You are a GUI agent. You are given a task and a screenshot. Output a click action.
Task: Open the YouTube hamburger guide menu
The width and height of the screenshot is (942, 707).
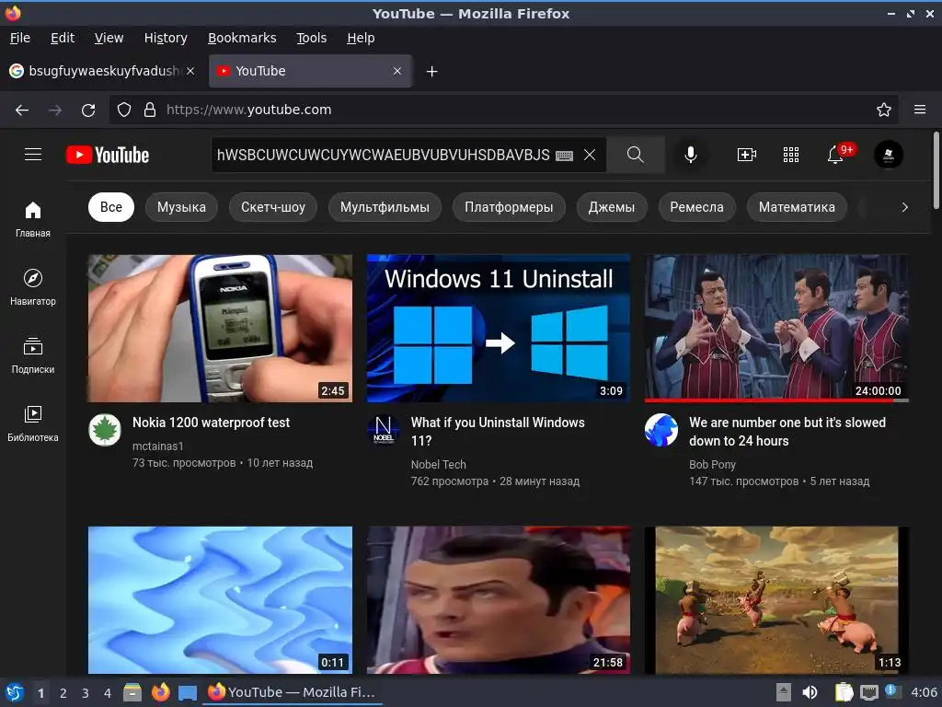(33, 155)
